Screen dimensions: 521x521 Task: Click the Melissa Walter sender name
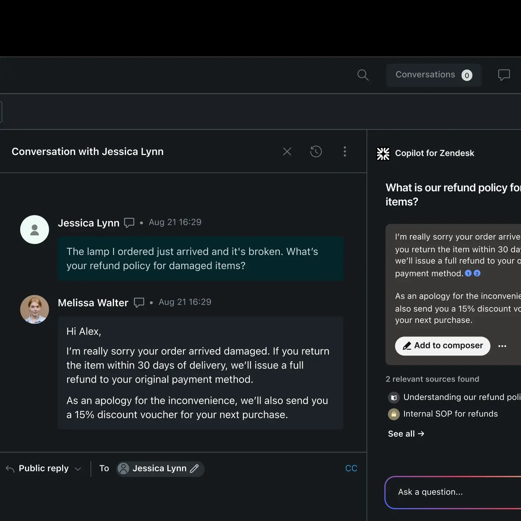(93, 303)
